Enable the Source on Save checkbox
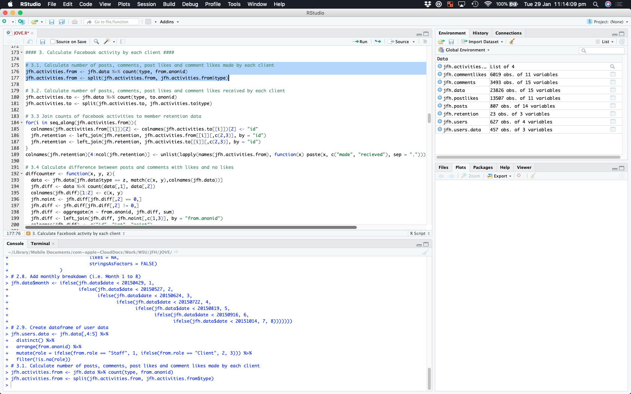This screenshot has width=631, height=394. (53, 42)
